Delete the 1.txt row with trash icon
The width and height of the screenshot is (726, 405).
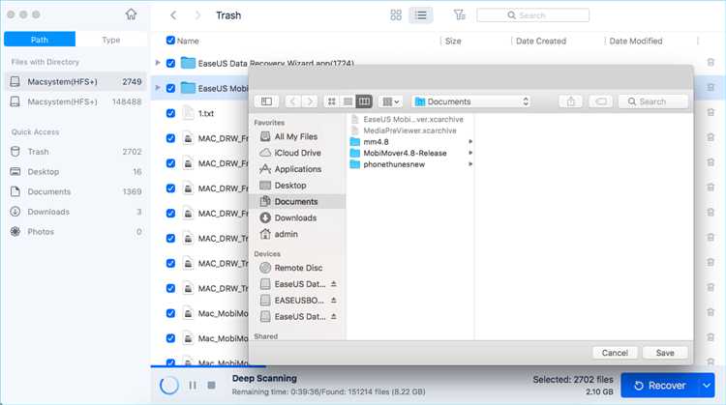pyautogui.click(x=711, y=112)
